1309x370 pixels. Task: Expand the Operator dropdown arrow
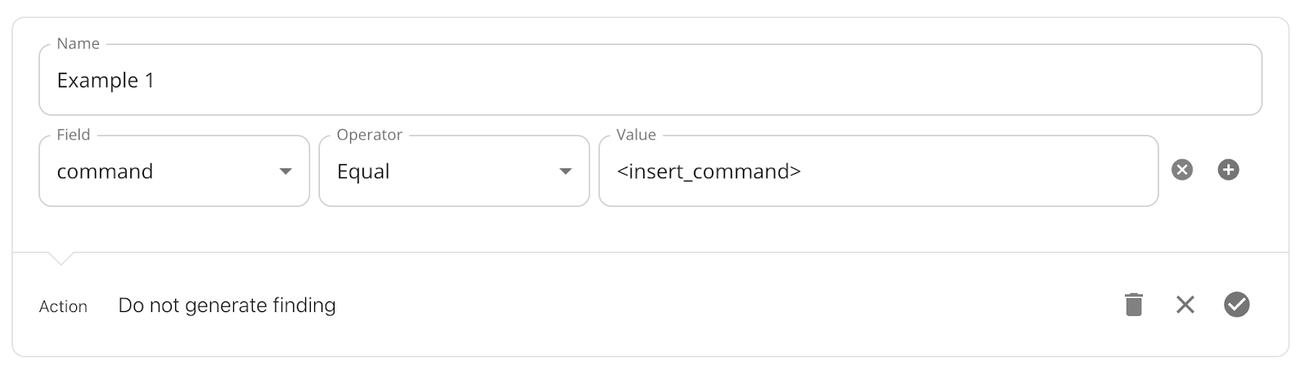(565, 172)
